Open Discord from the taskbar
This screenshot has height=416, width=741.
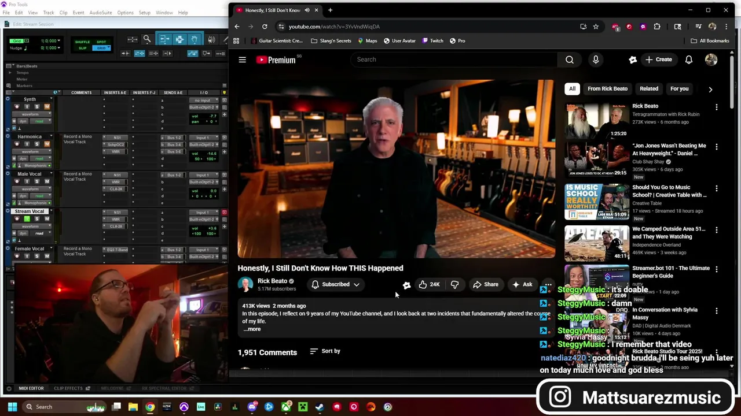pyautogui.click(x=252, y=407)
